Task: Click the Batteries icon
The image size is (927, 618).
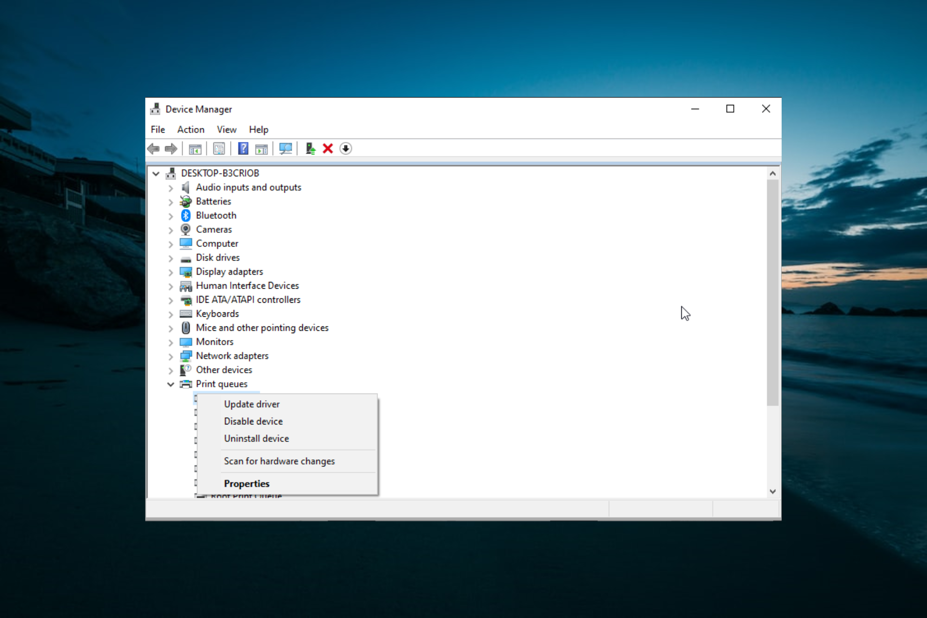Action: (185, 201)
